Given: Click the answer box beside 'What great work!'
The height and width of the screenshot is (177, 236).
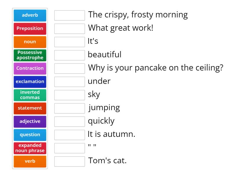Looking at the screenshot, I should point(69,28).
